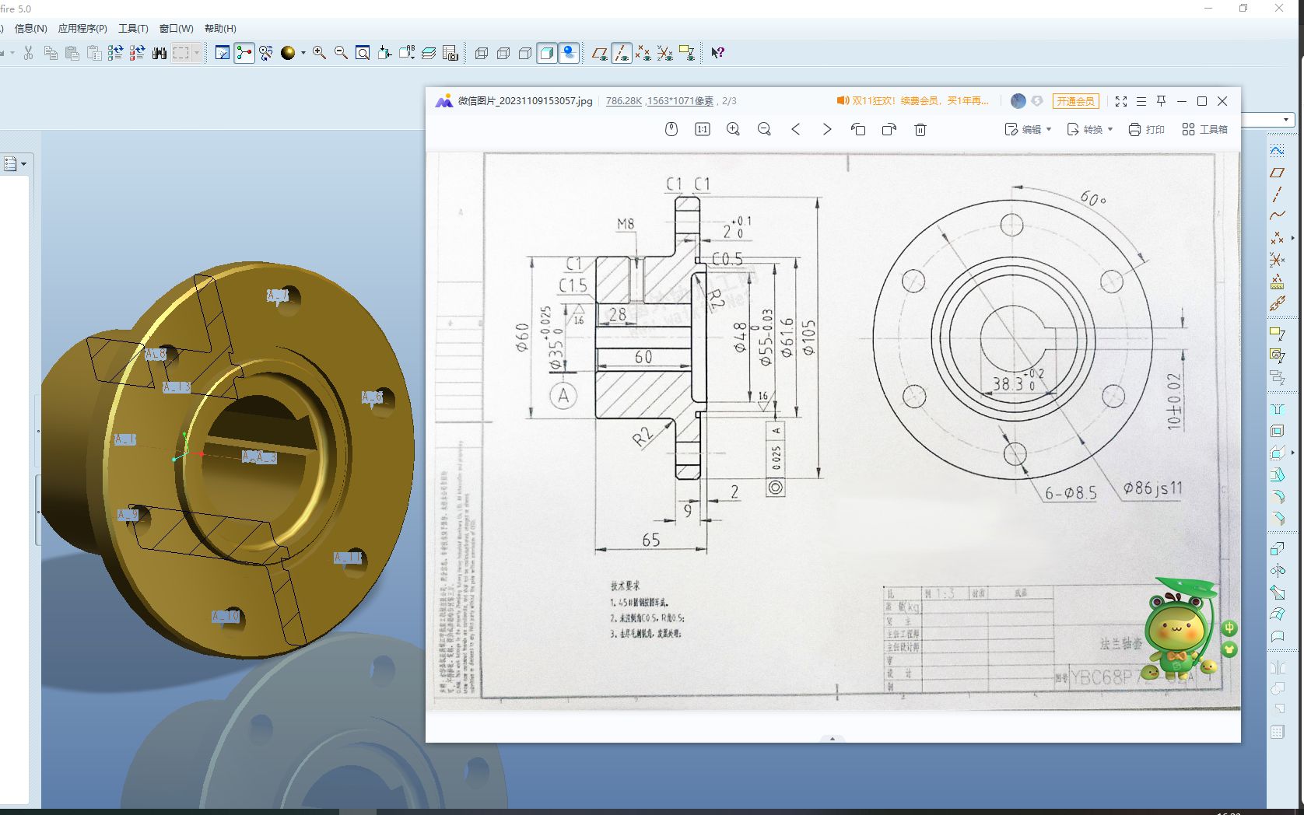Image resolution: width=1304 pixels, height=815 pixels.
Task: Toggle datum planes display
Action: 599,53
